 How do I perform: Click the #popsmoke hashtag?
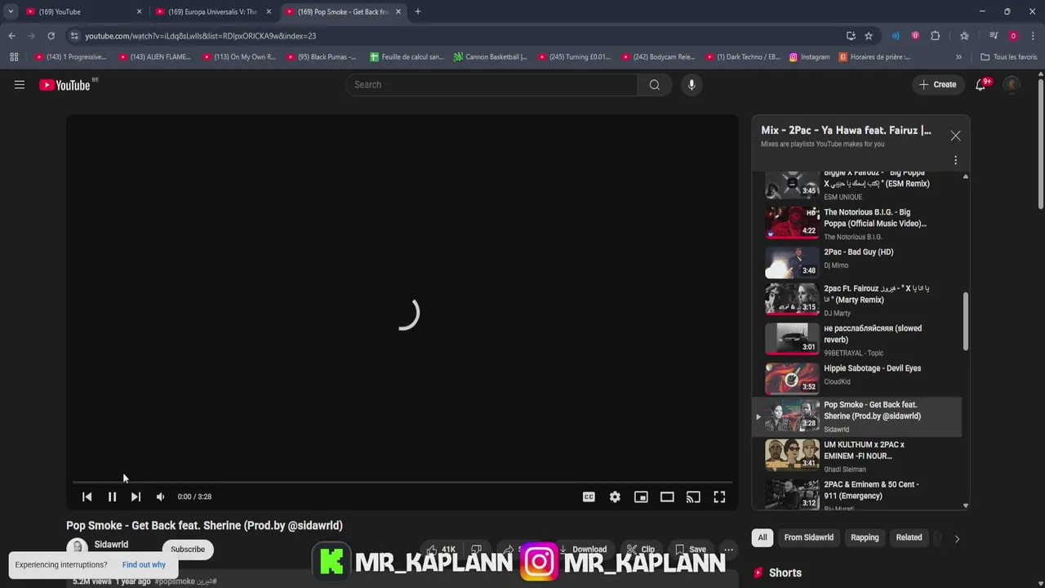[175, 581]
